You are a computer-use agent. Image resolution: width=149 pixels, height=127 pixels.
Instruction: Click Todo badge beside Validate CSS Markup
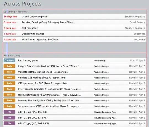pos(9,78)
